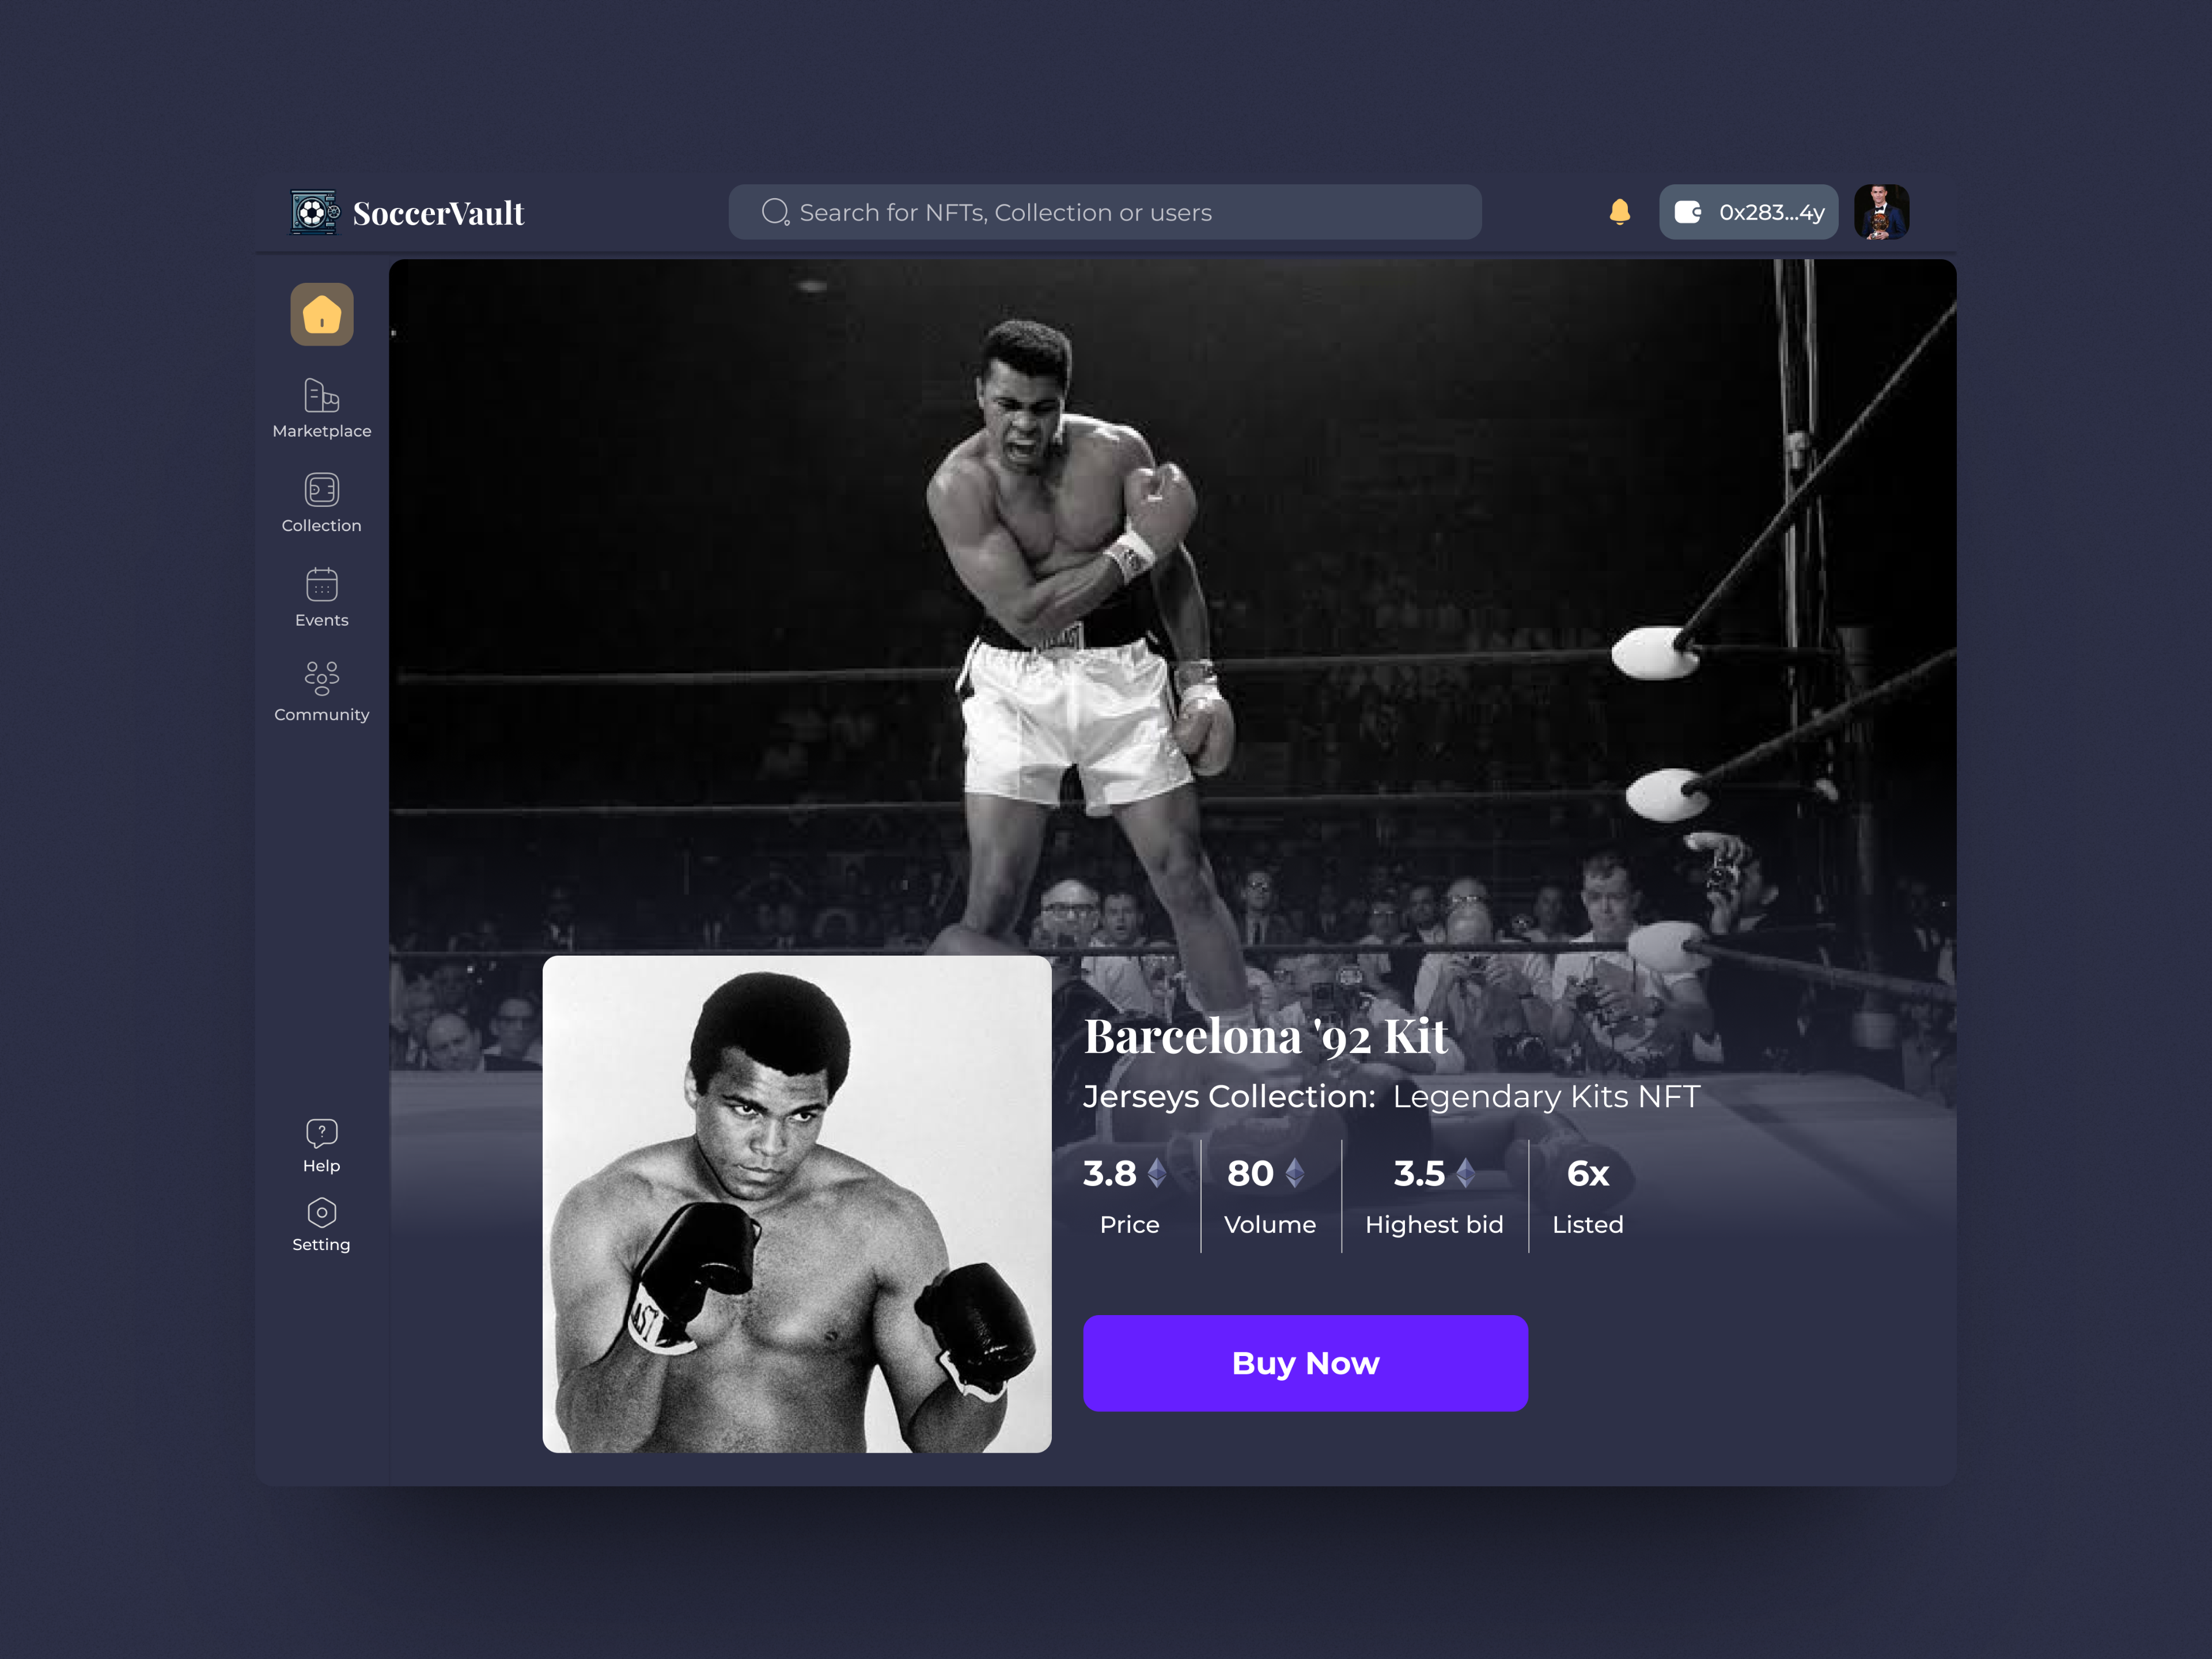Open the Events calendar icon
This screenshot has height=1659, width=2212.
point(321,585)
